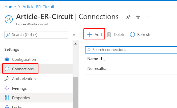The image size is (177, 108).
Task: Pin the Article-ER-Circuit blade
Action: [128, 17]
